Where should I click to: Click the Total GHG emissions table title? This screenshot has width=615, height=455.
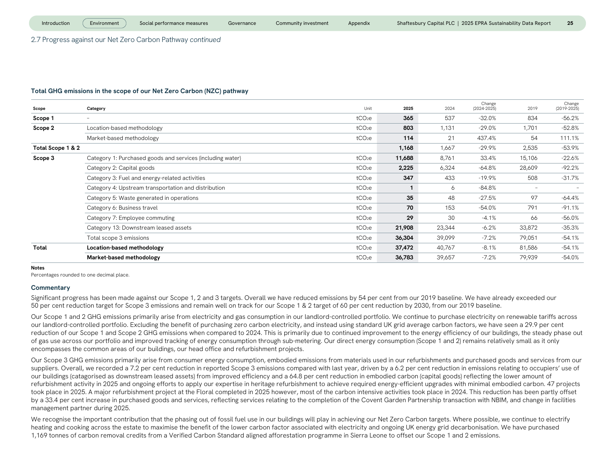coord(140,91)
